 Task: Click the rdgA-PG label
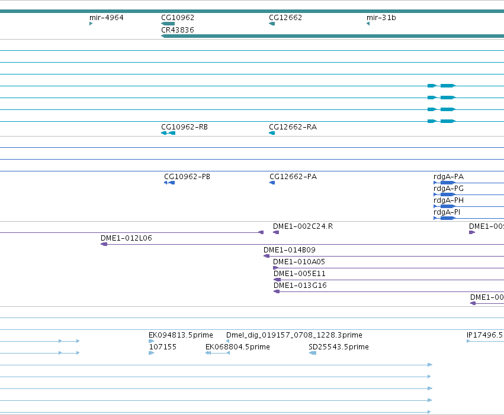click(x=448, y=189)
